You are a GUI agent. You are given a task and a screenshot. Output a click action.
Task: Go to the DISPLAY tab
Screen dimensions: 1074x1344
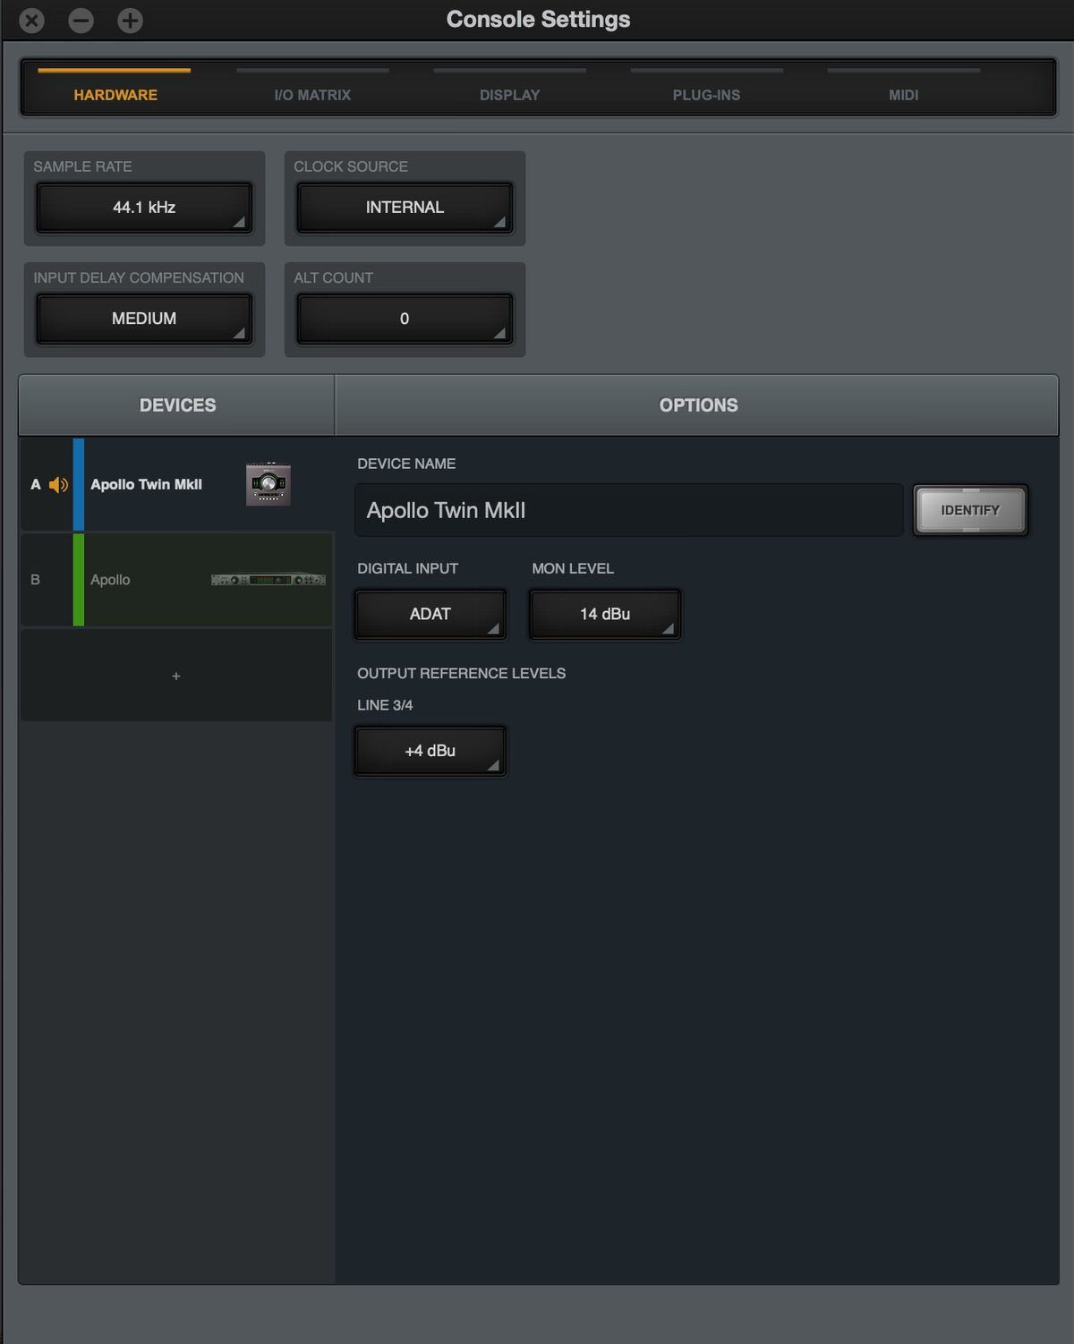[x=509, y=94]
